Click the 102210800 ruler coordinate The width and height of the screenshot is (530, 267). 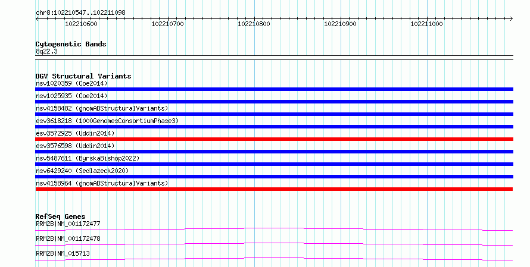pyautogui.click(x=254, y=24)
